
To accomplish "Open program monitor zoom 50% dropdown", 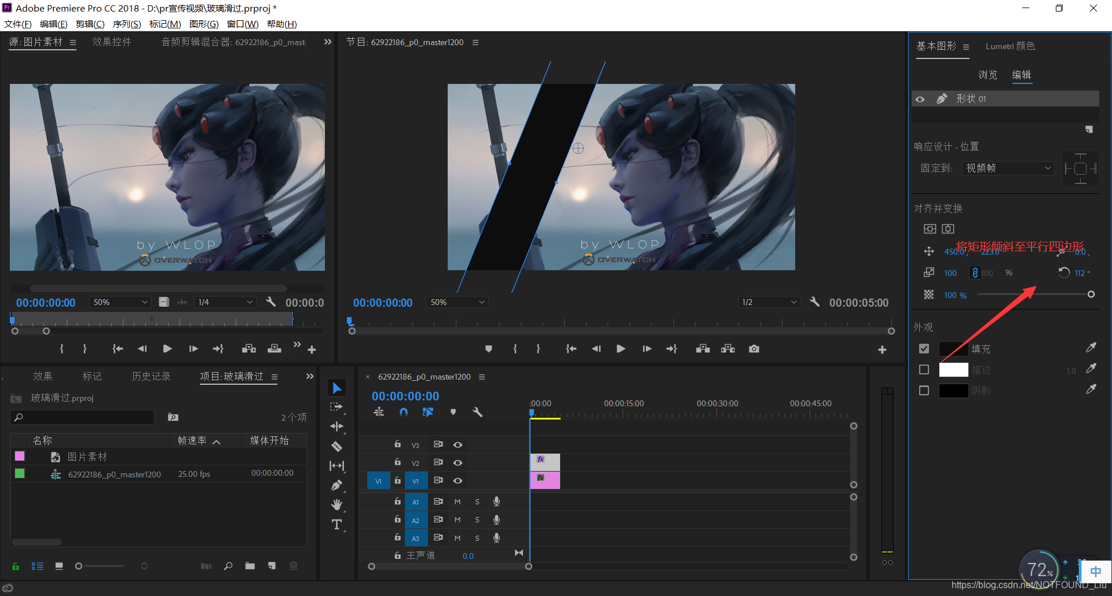I will pyautogui.click(x=457, y=302).
